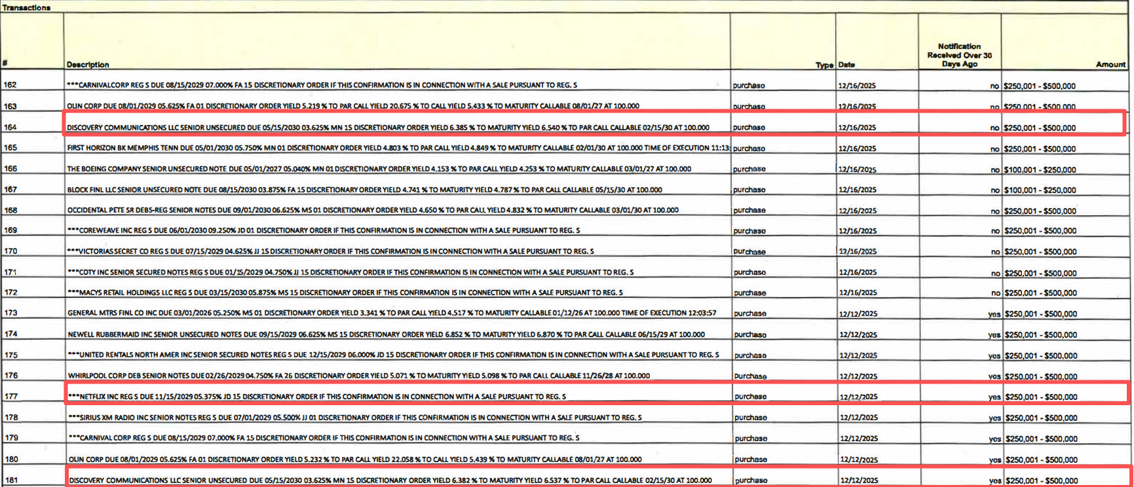Select the 'Notification Received Over 30 Days Ago' header

point(959,55)
